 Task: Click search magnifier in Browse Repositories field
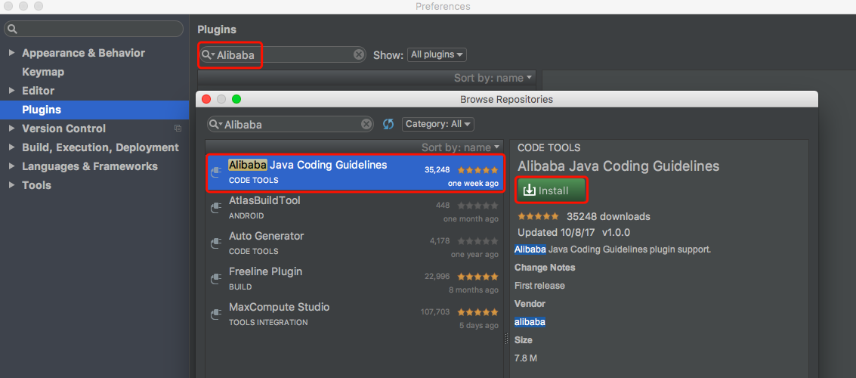pyautogui.click(x=215, y=125)
